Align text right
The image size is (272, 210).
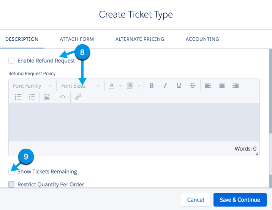coord(236,85)
